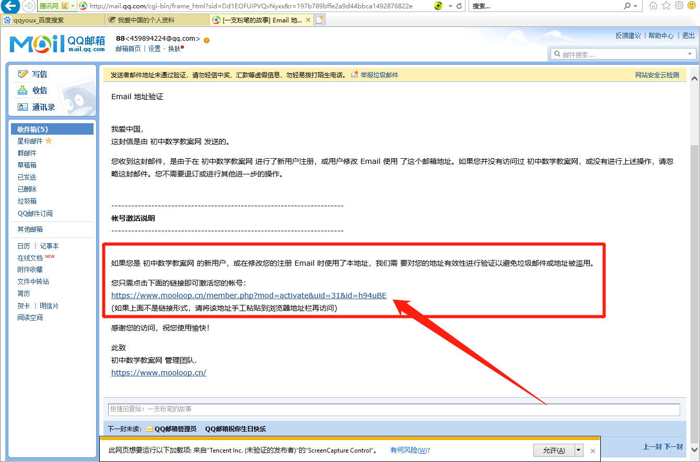Open 其他邮箱 in sidebar

pyautogui.click(x=30, y=229)
